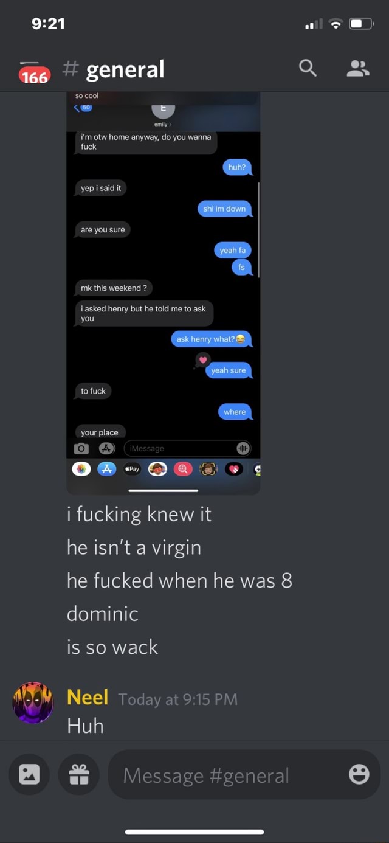The height and width of the screenshot is (843, 389).
Task: Tap the Apple Pay app icon
Action: [132, 469]
